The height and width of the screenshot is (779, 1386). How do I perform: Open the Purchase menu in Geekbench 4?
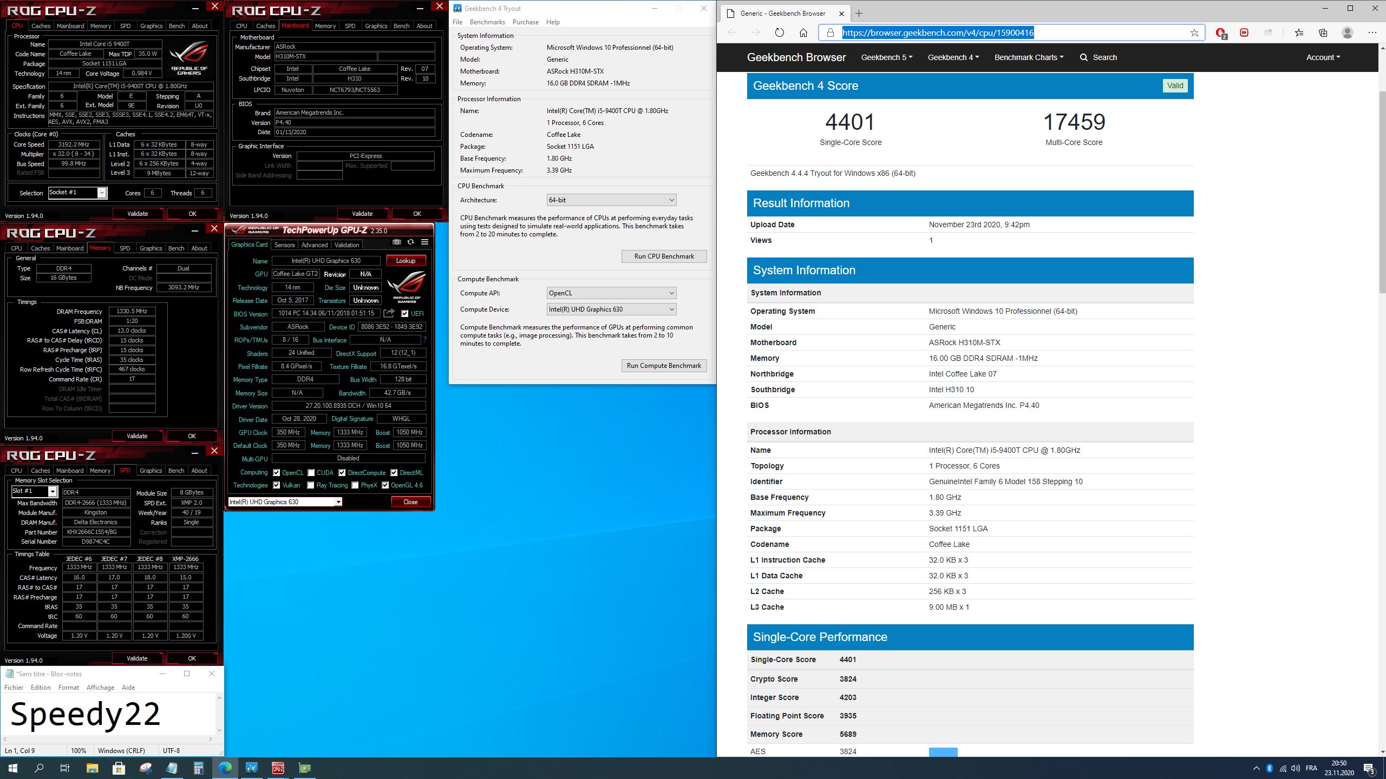pos(525,22)
